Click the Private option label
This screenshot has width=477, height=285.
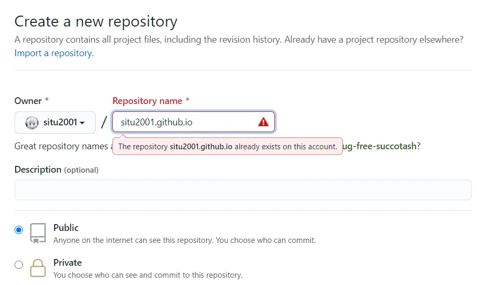tap(68, 263)
